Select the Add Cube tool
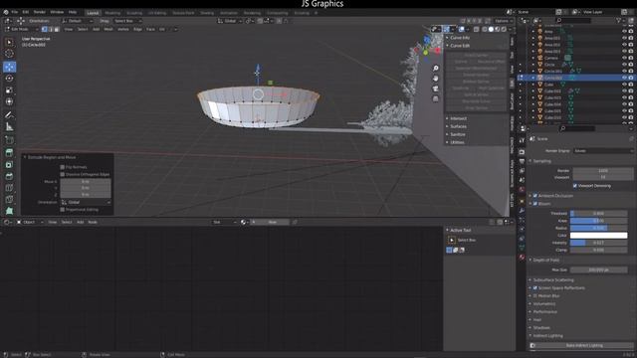The image size is (637, 358). click(9, 140)
